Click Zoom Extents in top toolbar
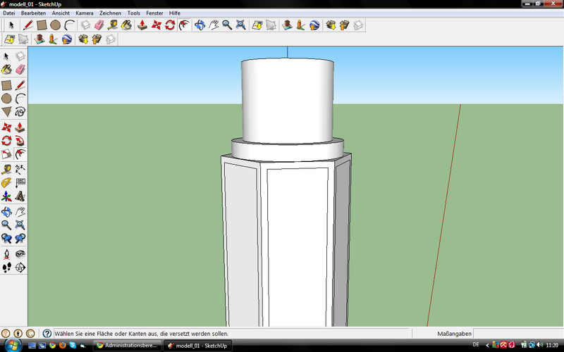This screenshot has width=564, height=352. click(242, 25)
